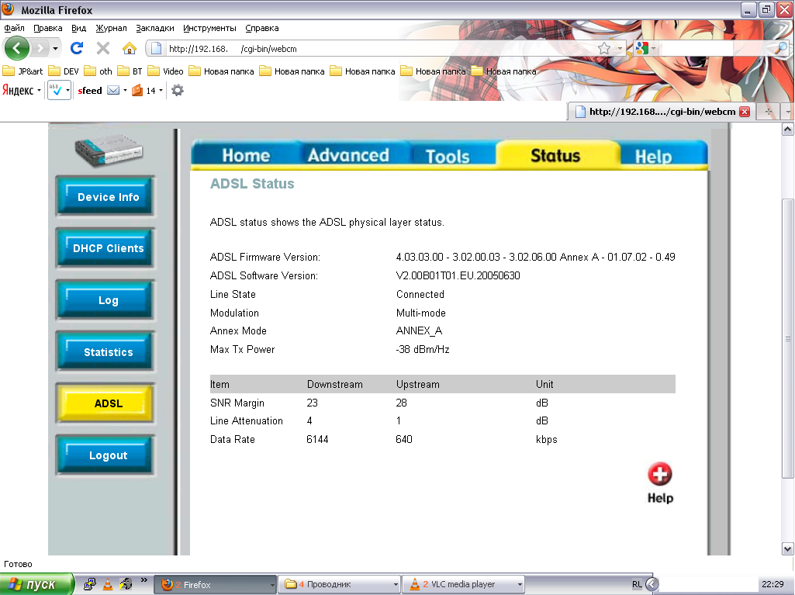
Task: Open the Statistics page from the sidebar
Action: (108, 352)
